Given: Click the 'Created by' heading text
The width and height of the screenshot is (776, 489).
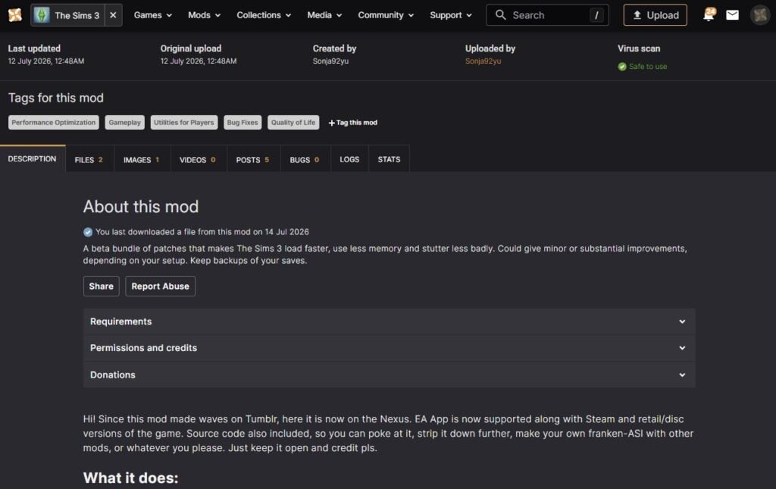Looking at the screenshot, I should tap(334, 49).
